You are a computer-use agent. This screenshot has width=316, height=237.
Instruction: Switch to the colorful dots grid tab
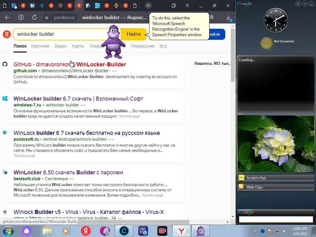click(x=14, y=6)
